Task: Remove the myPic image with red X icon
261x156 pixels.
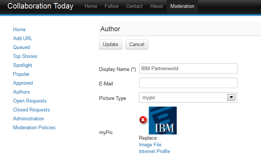Action: click(143, 120)
